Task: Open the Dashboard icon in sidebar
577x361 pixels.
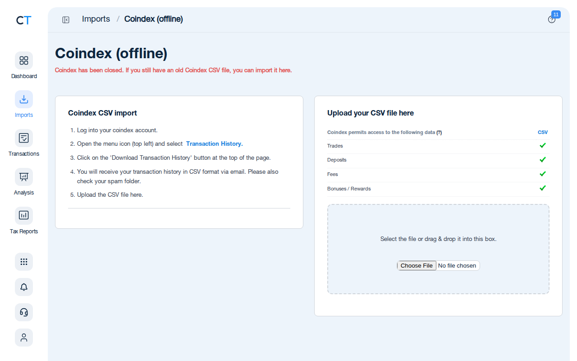Action: coord(24,60)
